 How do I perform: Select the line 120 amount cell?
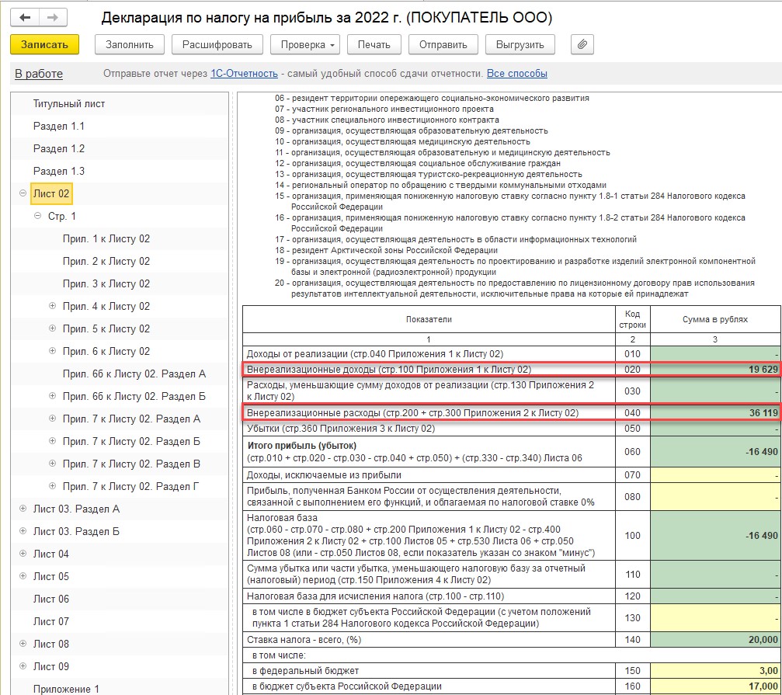click(715, 596)
